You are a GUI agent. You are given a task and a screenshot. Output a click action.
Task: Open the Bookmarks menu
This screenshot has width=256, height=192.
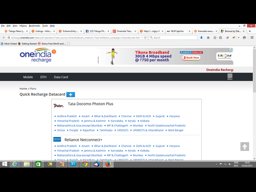[34, 26]
